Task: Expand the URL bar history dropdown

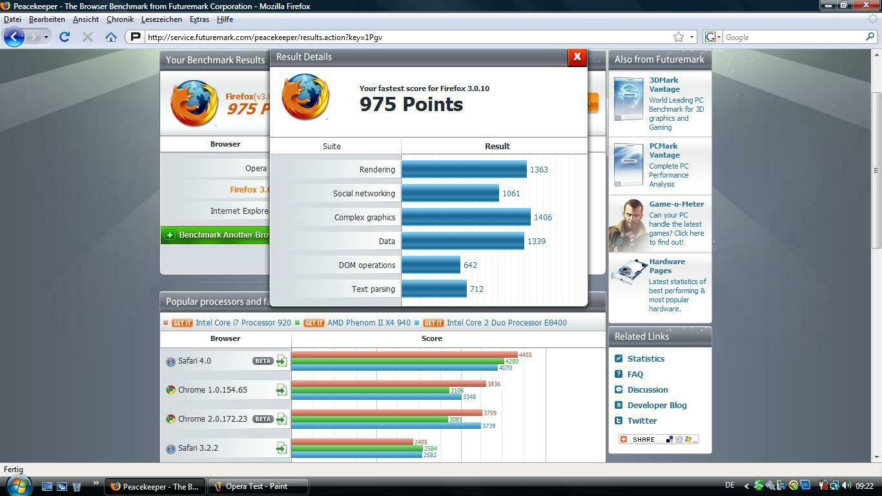Action: tap(692, 37)
